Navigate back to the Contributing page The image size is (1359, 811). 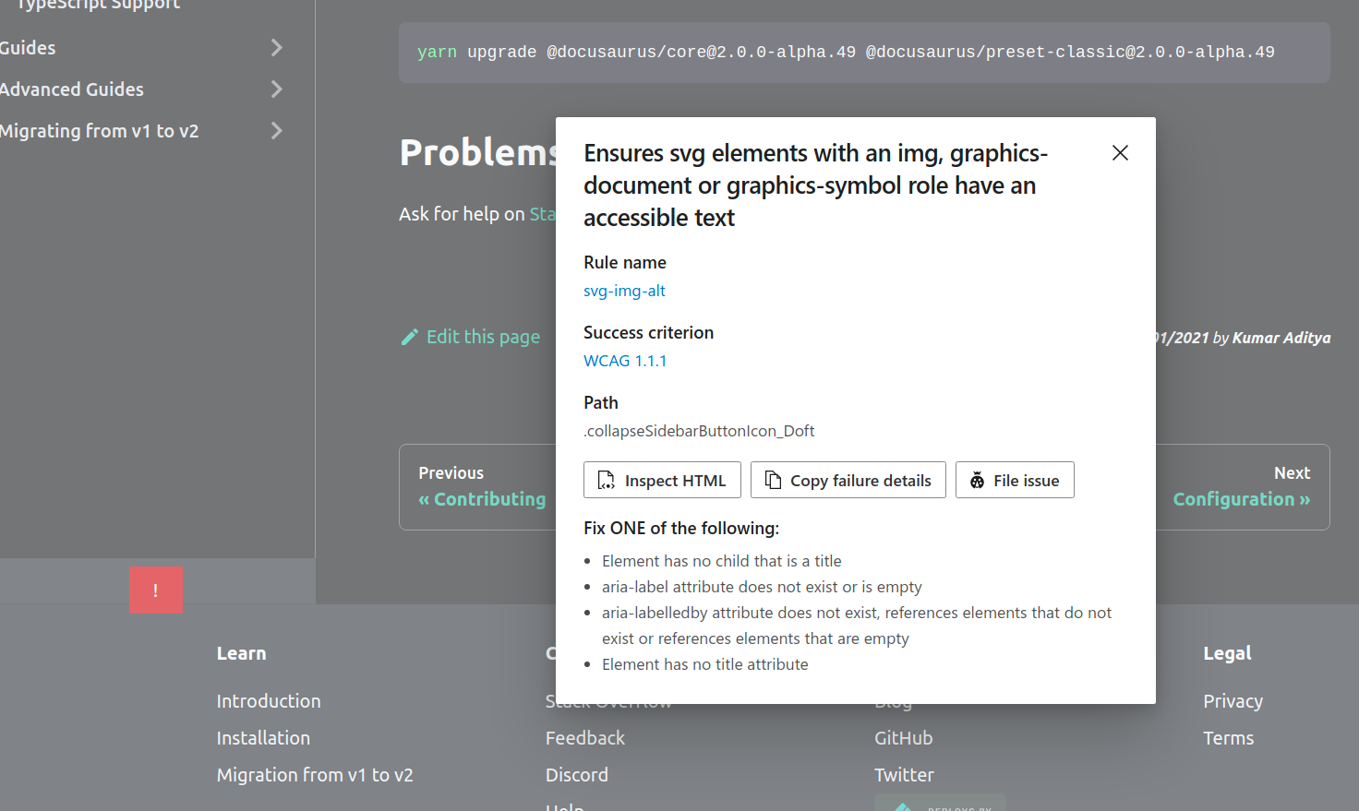pos(482,498)
